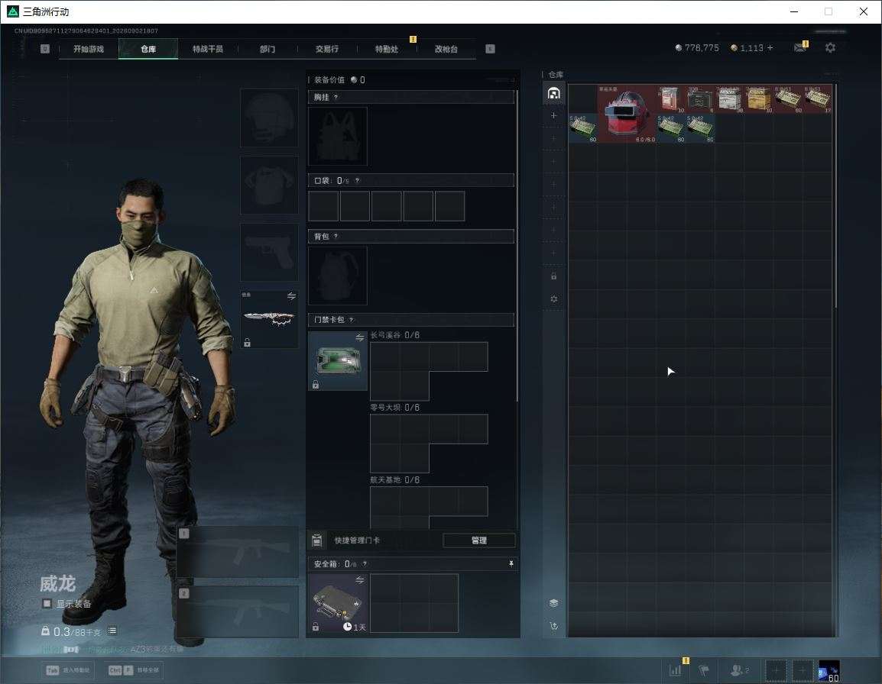Screen dimensions: 882x684
Task: Click the player avatar with level 60
Action: (x=829, y=671)
